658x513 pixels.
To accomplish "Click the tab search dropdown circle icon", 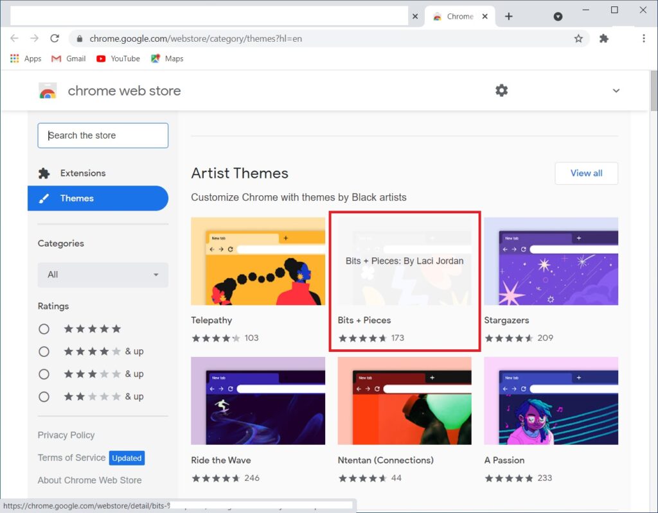I will pyautogui.click(x=558, y=16).
